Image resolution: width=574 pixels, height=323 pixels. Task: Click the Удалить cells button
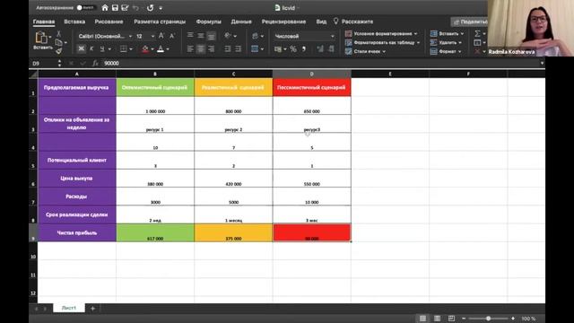coord(447,42)
